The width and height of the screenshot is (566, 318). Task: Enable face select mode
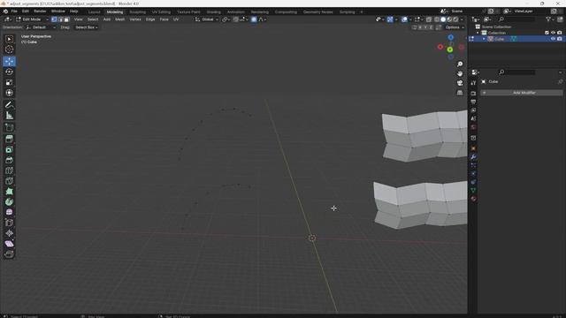click(66, 19)
